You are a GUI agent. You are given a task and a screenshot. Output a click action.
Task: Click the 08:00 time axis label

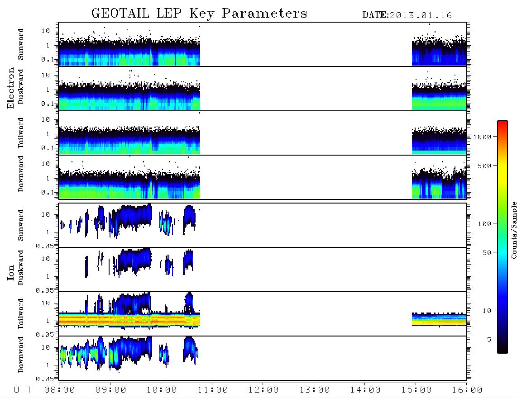point(60,390)
